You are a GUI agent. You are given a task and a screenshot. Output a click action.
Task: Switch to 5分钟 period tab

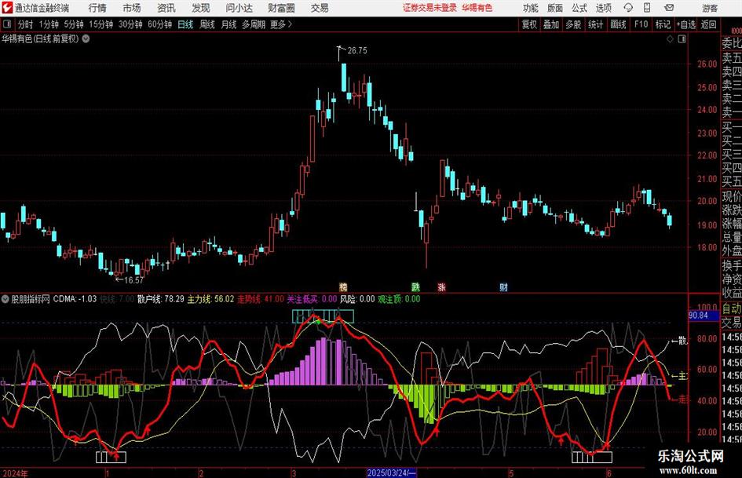[x=73, y=24]
